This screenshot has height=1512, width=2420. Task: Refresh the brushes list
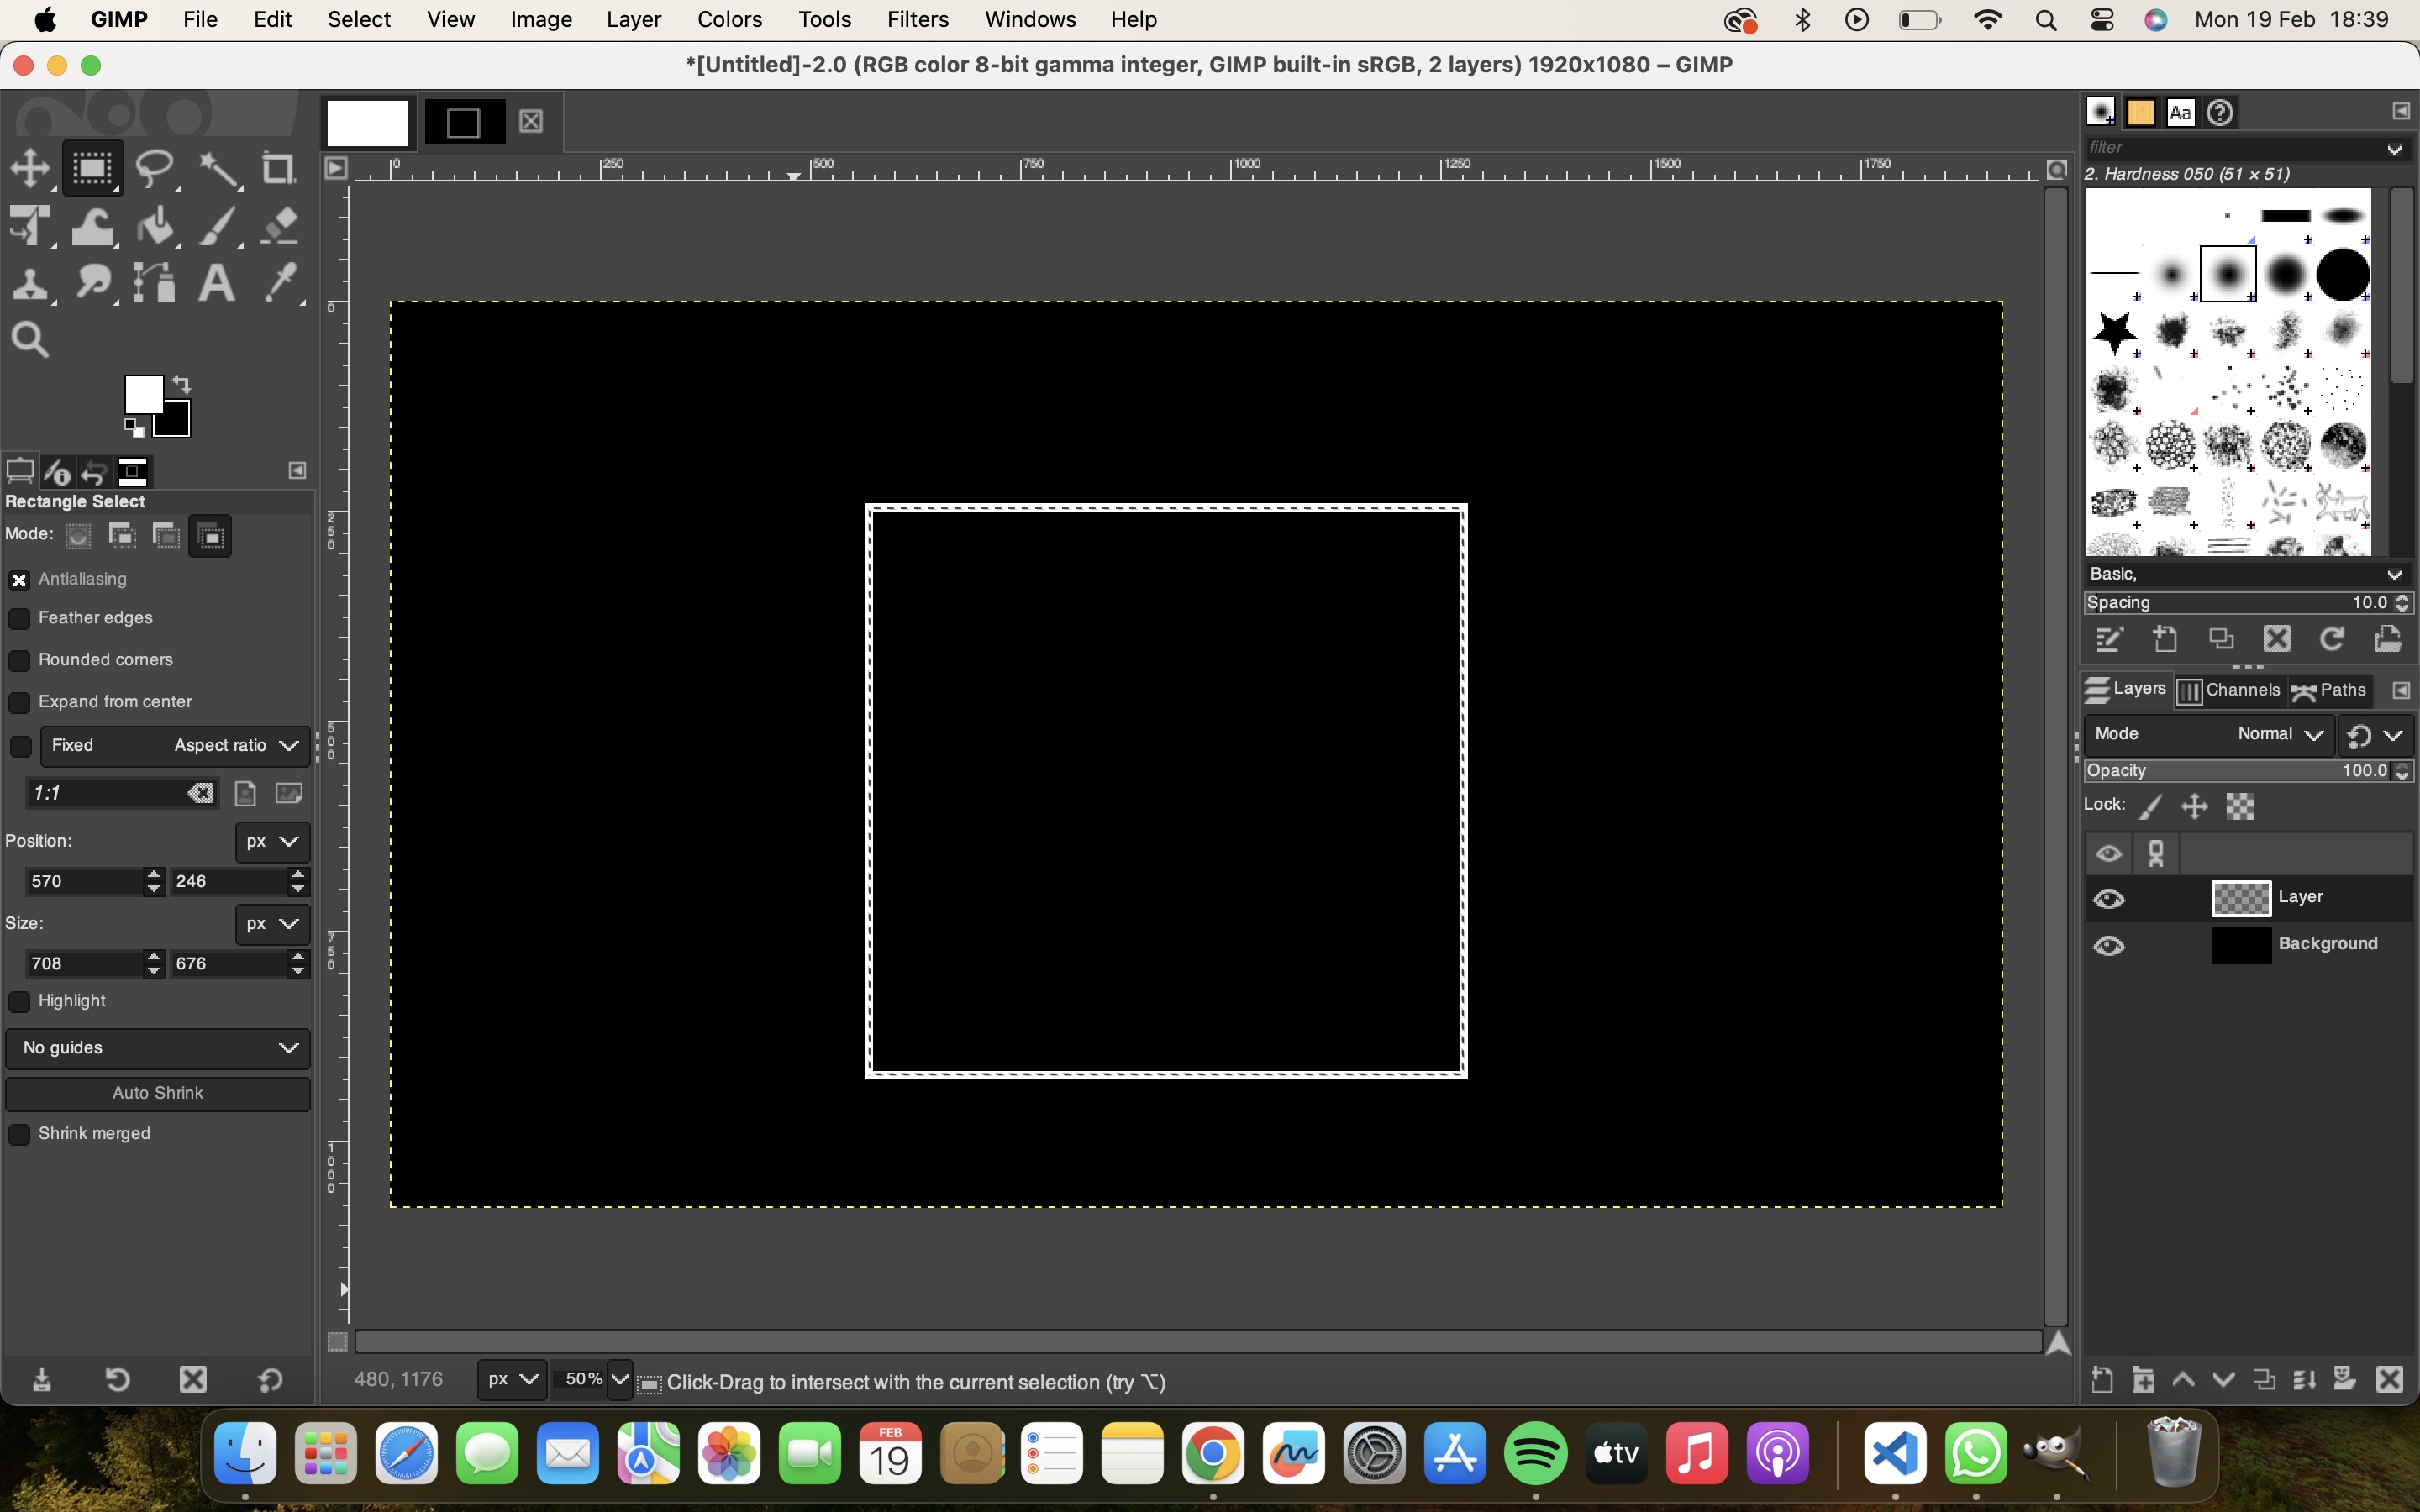tap(2332, 639)
